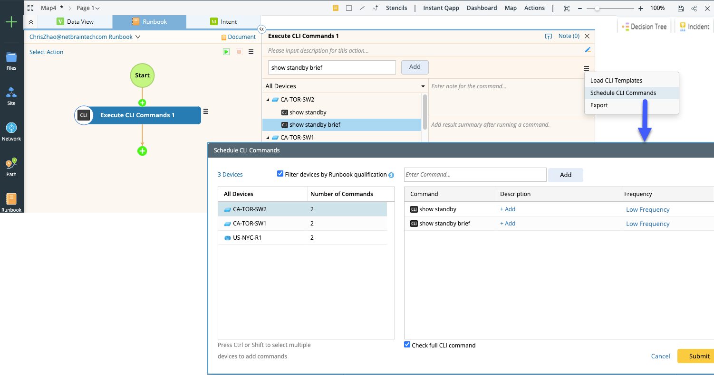Open the Page 1 dropdown
This screenshot has height=375, width=714.
pos(88,8)
